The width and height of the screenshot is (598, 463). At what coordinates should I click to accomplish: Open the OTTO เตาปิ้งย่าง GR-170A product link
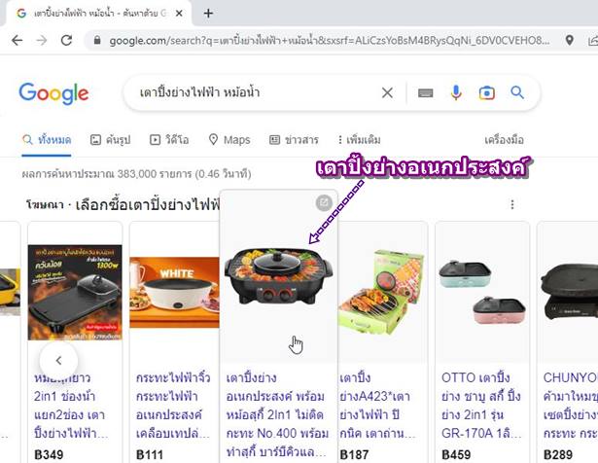pyautogui.click(x=481, y=406)
